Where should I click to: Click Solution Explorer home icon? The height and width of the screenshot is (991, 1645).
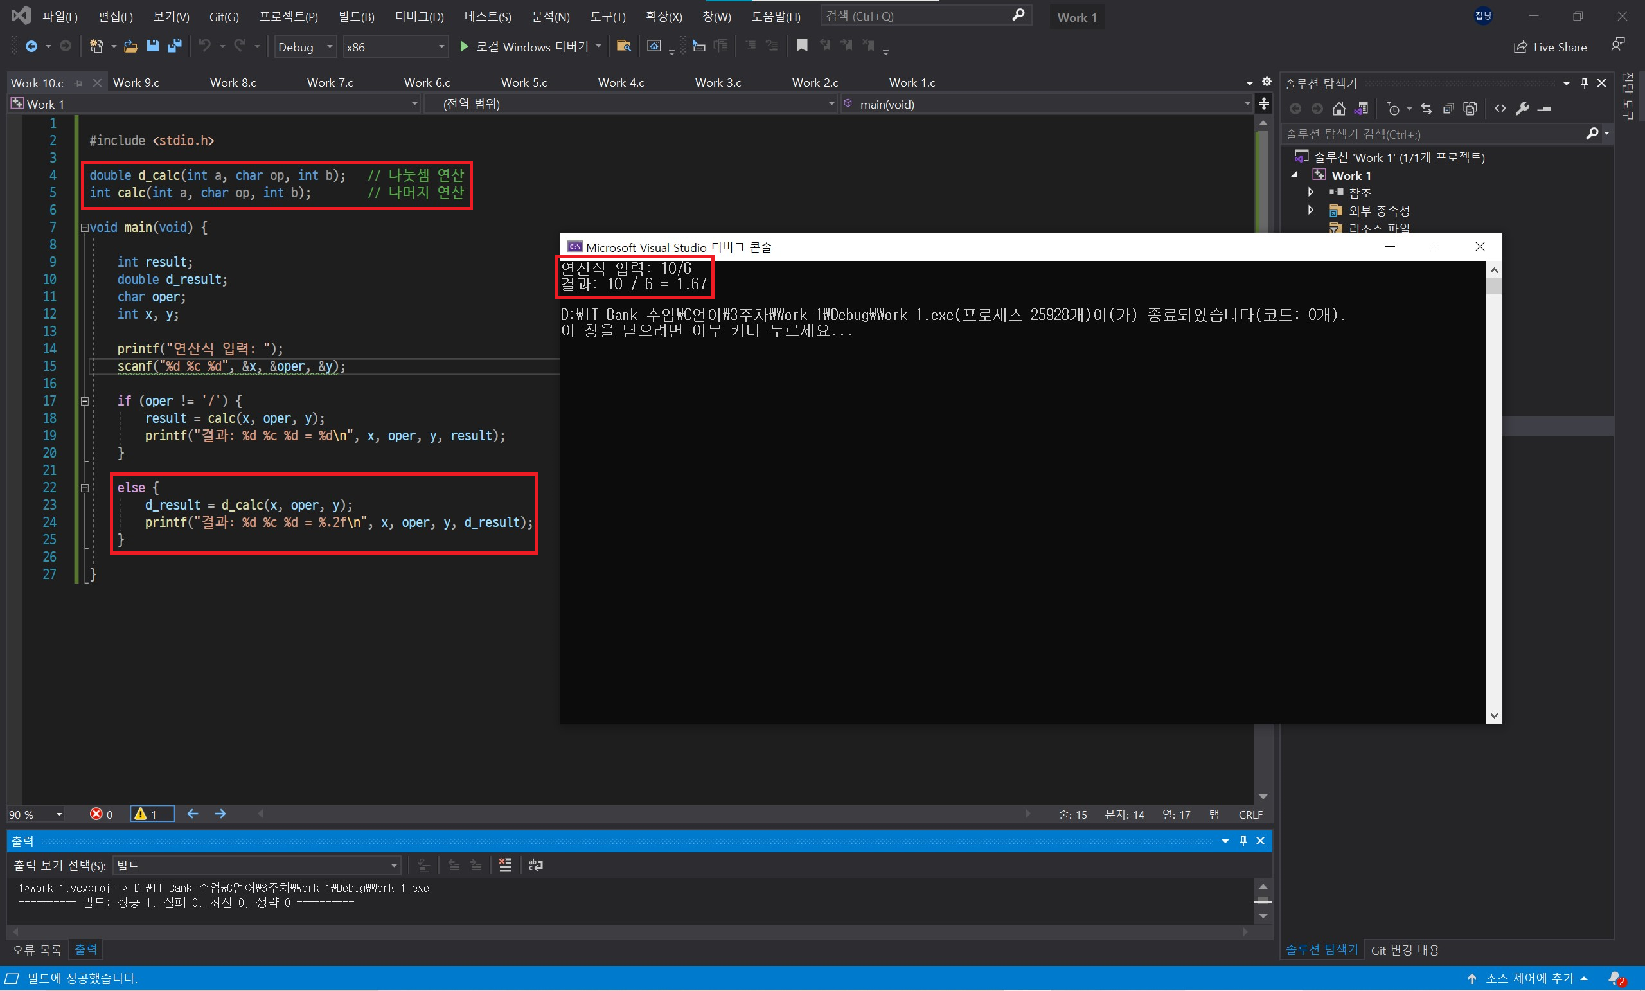pyautogui.click(x=1338, y=108)
